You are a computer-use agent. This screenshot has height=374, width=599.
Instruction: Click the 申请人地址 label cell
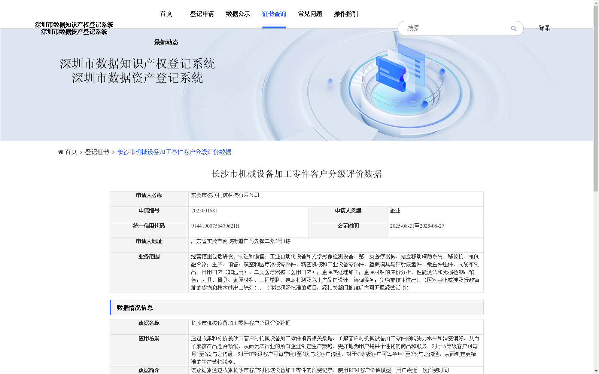click(x=149, y=245)
